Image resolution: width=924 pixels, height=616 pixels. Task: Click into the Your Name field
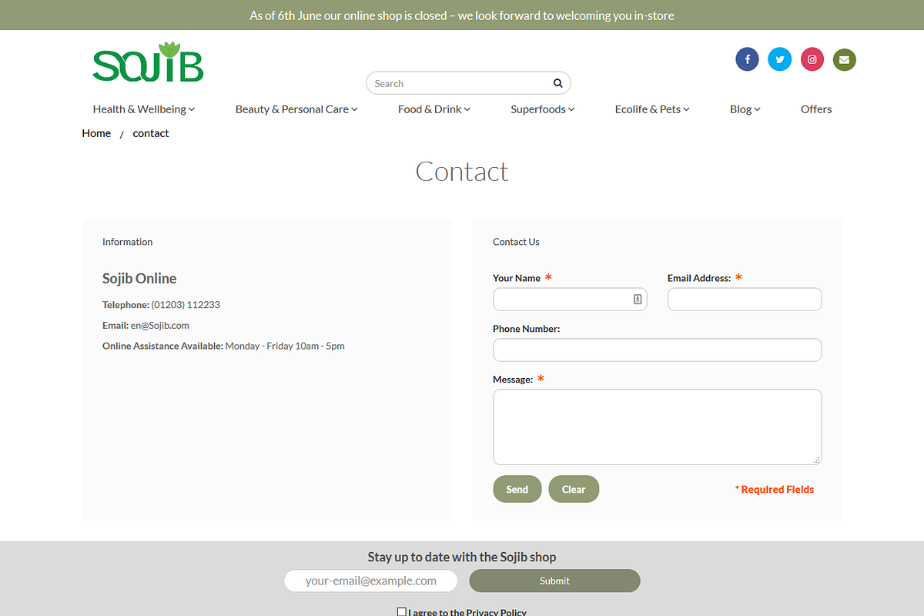pos(570,299)
